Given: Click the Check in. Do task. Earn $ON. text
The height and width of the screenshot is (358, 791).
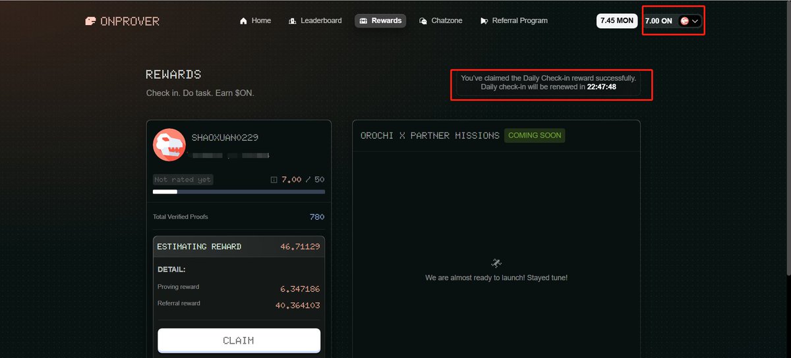Looking at the screenshot, I should [x=200, y=93].
